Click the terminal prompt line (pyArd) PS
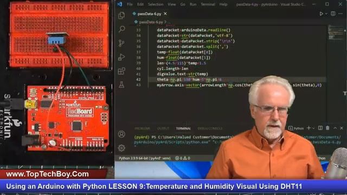 (x=184, y=137)
